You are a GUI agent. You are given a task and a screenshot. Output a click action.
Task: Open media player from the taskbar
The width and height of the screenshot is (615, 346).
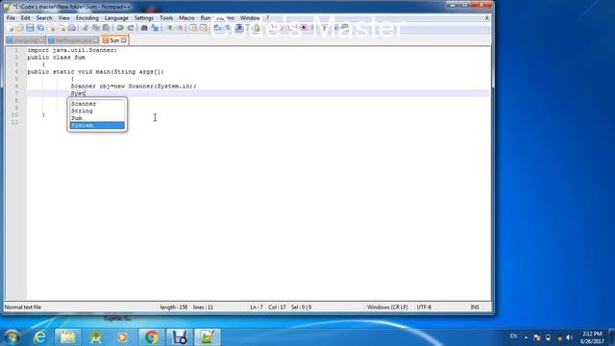pyautogui.click(x=122, y=337)
